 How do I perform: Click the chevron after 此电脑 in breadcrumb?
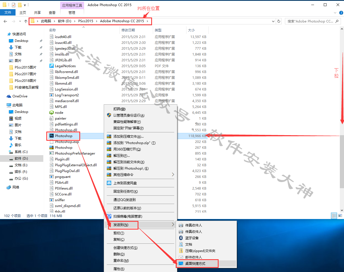55,21
